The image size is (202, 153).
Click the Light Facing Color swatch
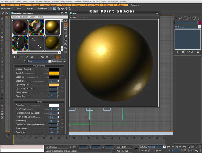[x=54, y=85]
